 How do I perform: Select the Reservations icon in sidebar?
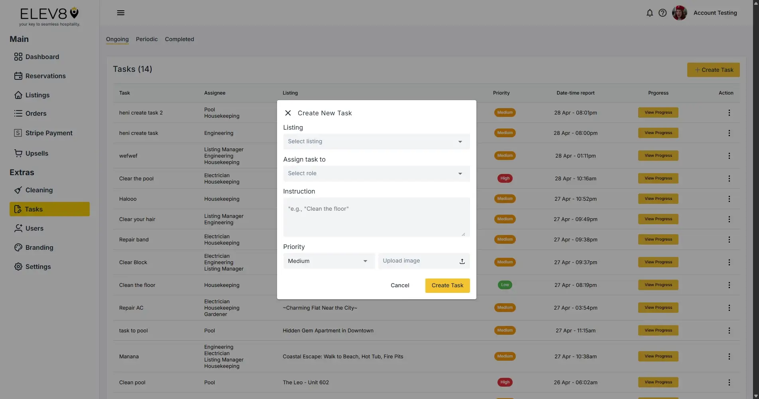point(18,76)
